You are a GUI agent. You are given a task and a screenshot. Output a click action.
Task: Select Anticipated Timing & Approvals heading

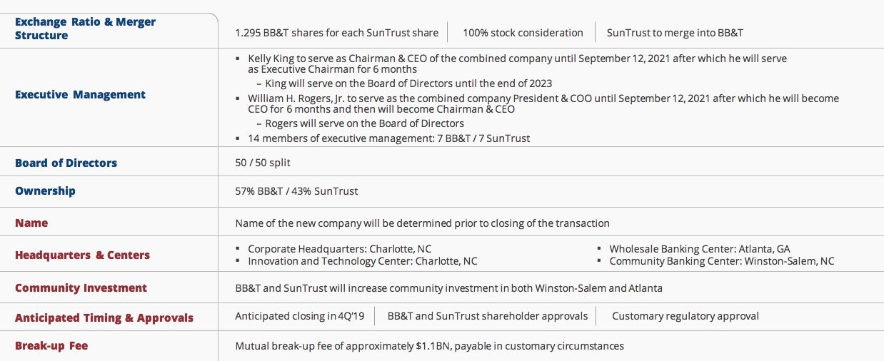104,318
